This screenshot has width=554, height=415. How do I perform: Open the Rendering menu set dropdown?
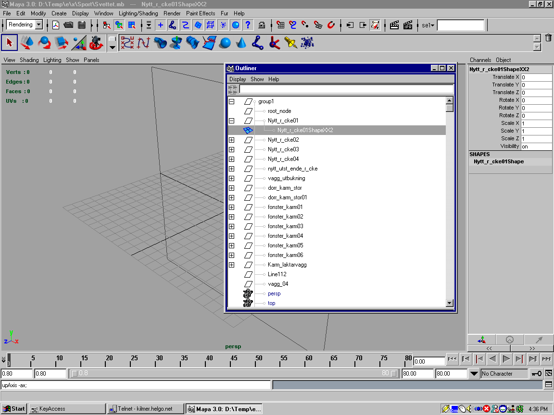[39, 25]
